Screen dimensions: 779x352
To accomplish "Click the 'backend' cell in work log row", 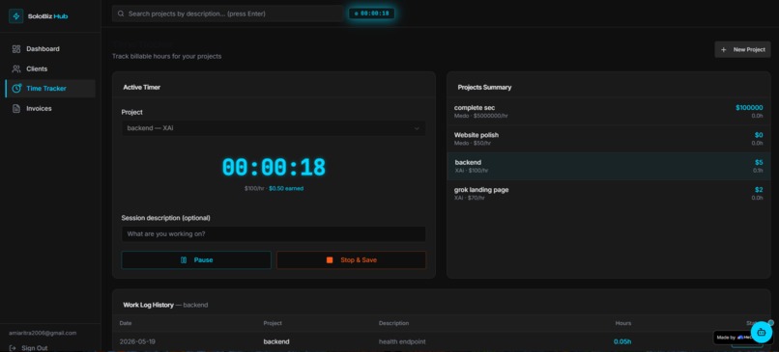I will 276,341.
